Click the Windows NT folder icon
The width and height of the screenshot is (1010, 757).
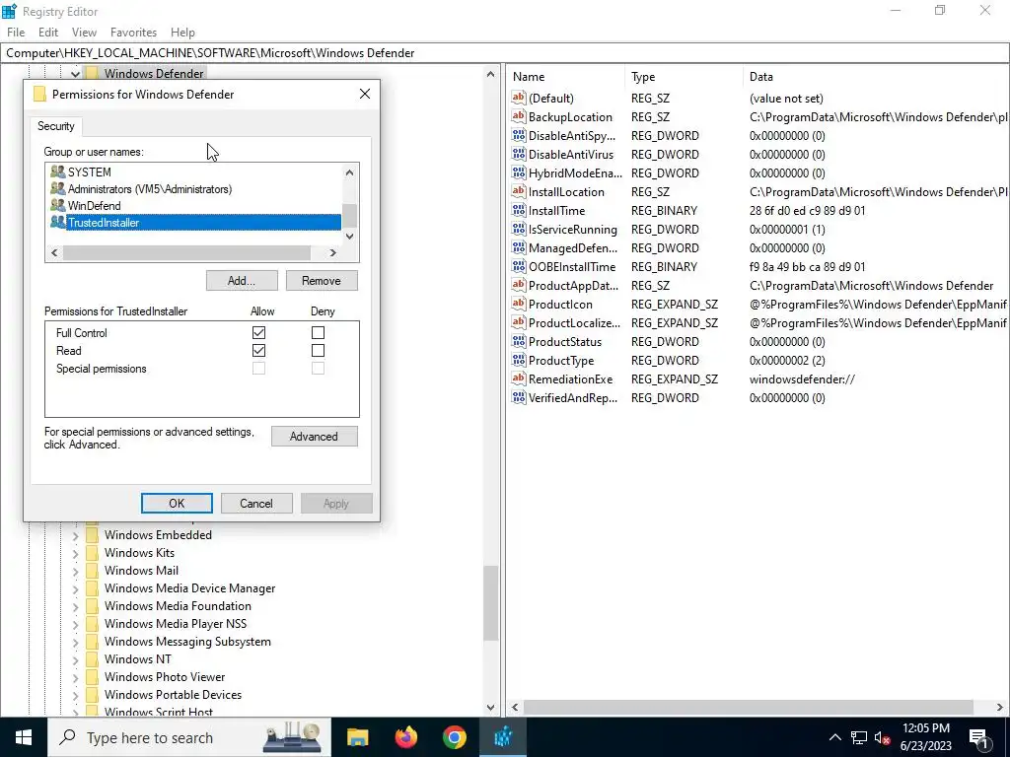[x=92, y=659]
